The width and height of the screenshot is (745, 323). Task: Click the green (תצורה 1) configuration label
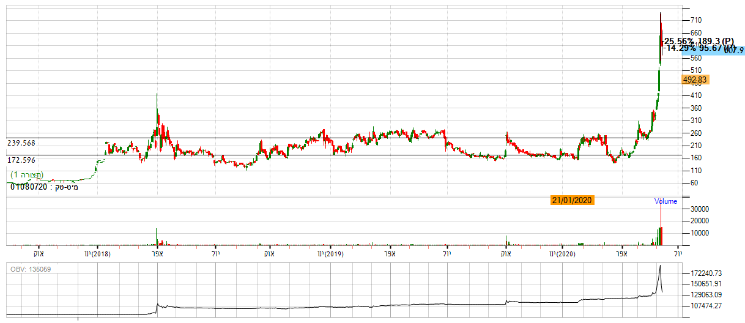[26, 176]
